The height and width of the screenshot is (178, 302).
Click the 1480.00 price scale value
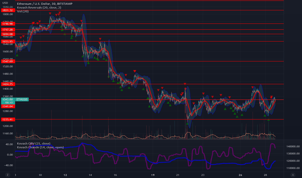(x=8, y=74)
